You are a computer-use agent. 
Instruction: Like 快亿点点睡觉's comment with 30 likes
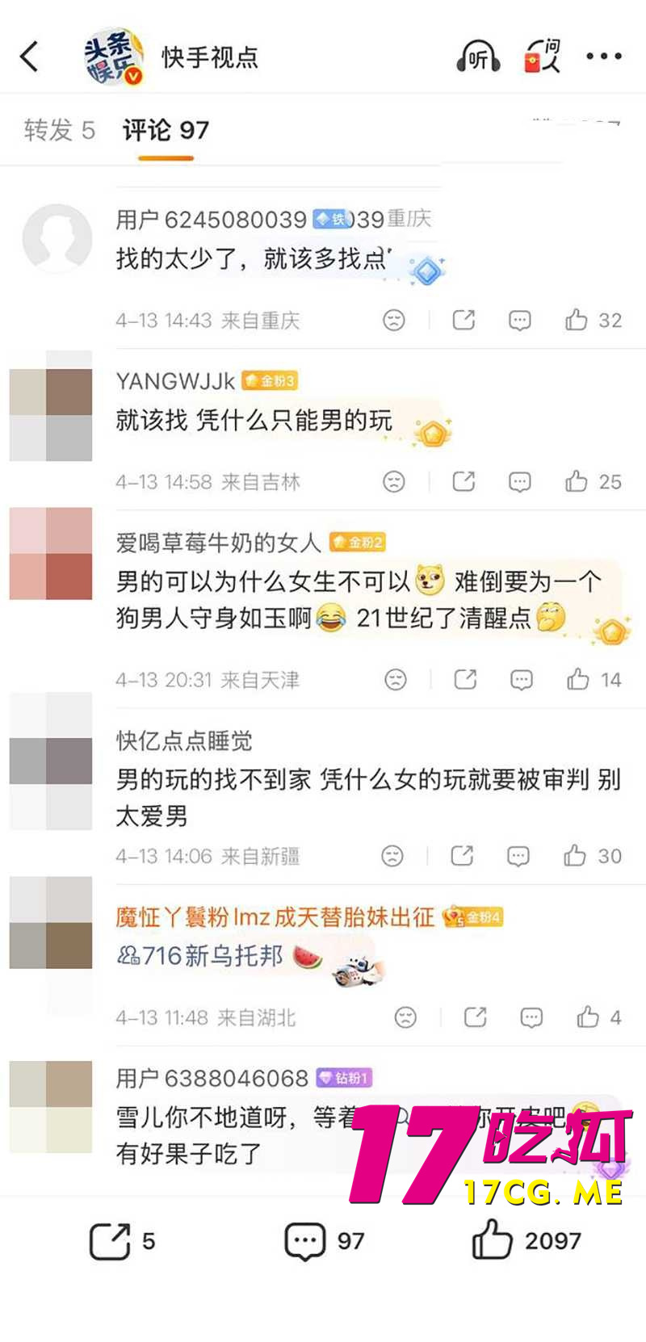click(592, 856)
